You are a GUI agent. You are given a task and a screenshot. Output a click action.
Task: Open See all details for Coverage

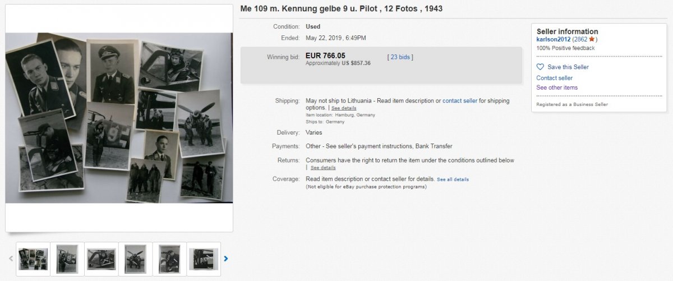pos(453,179)
